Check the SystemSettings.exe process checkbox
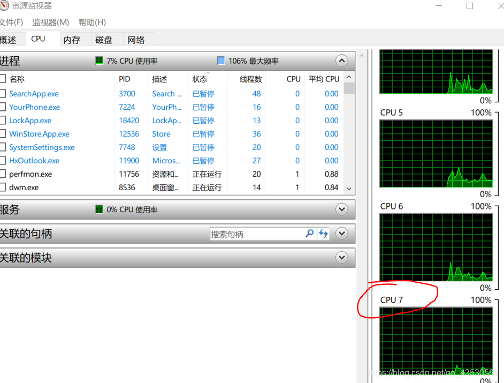The image size is (504, 383). pos(3,147)
